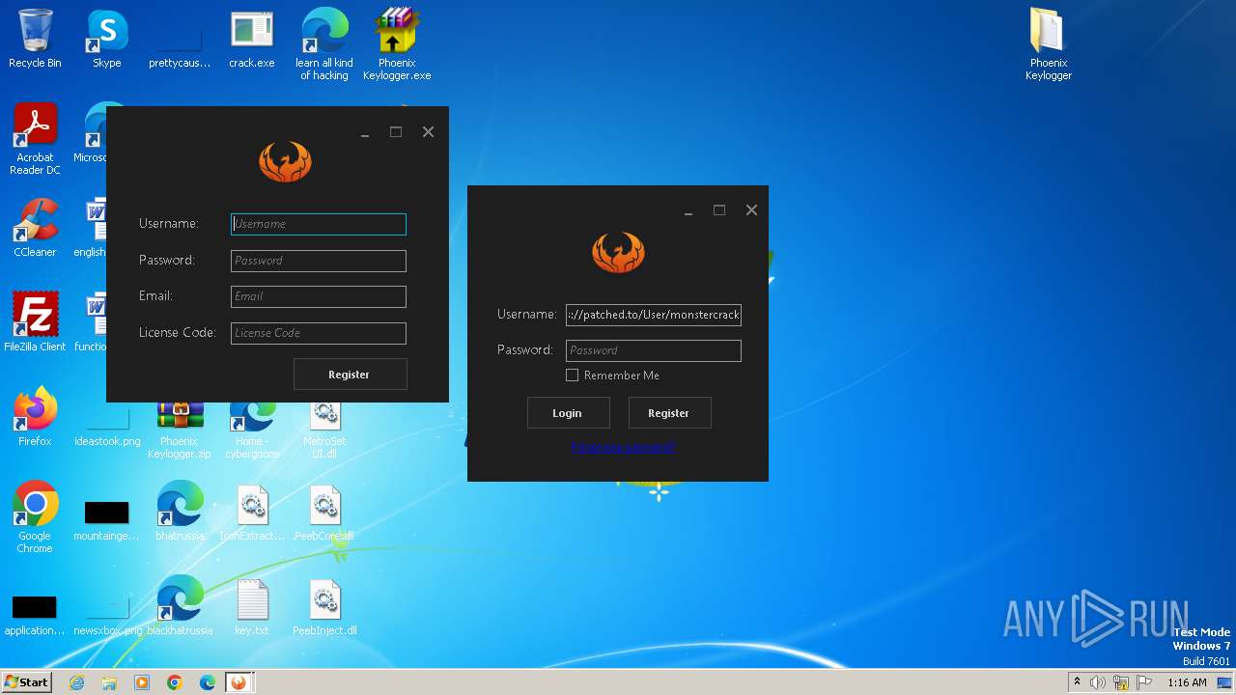Open Windows Explorer from the taskbar
Screen dimensions: 1236x695
point(109,682)
